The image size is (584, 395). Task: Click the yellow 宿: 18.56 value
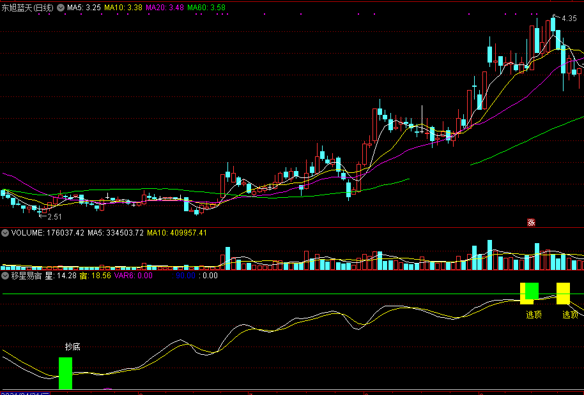[95, 276]
